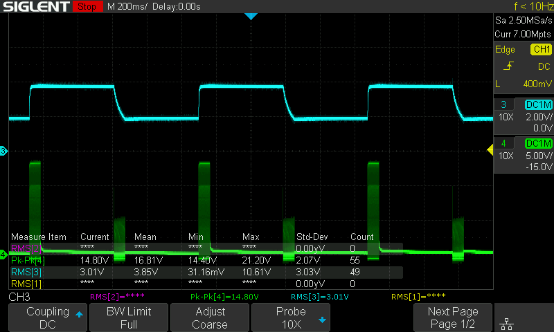The height and width of the screenshot is (332, 554).
Task: Click the channel 3 ground level marker
Action: [3, 151]
